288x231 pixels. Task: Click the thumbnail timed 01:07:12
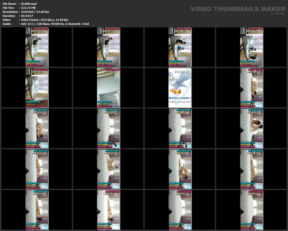tap(180, 210)
